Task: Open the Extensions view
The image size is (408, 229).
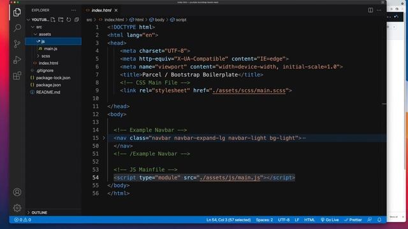Action: point(17,76)
